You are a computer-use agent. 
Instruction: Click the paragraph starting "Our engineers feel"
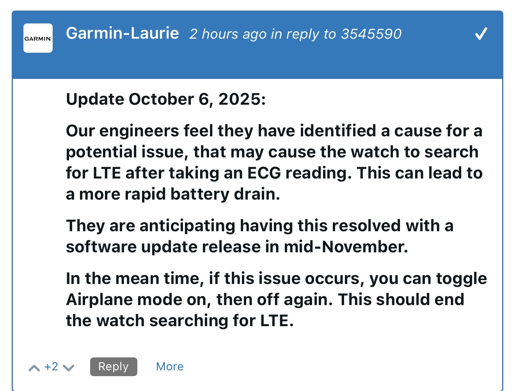[274, 162]
